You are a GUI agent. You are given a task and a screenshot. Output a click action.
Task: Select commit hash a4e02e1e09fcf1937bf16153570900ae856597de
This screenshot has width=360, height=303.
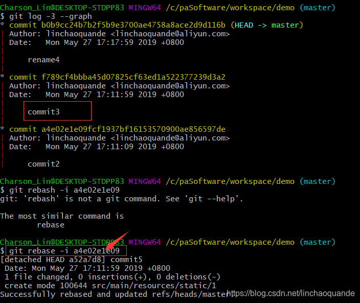coord(133,129)
